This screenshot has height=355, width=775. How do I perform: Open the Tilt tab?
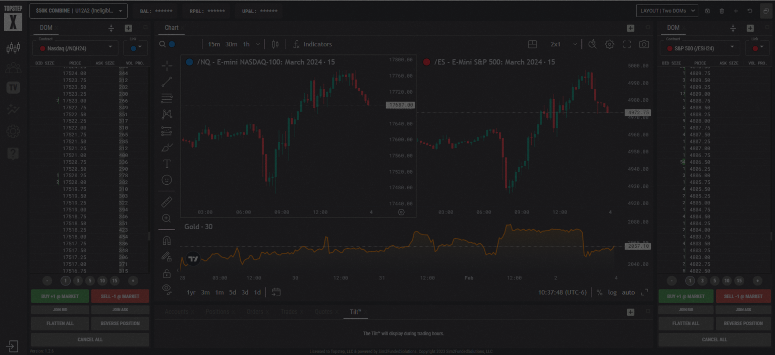(x=355, y=312)
